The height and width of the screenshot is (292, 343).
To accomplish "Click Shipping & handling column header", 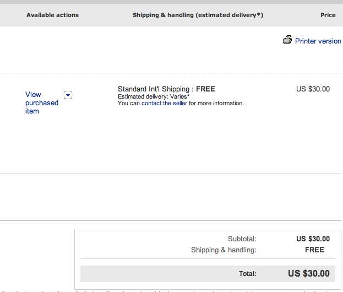I will (198, 15).
